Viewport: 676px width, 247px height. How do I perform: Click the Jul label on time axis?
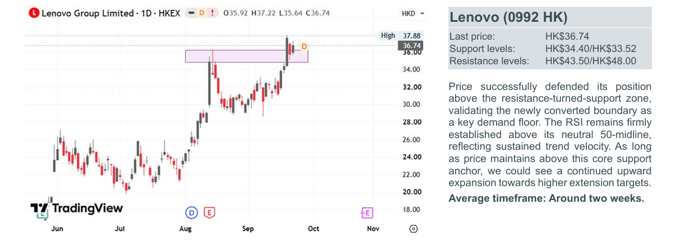[119, 229]
